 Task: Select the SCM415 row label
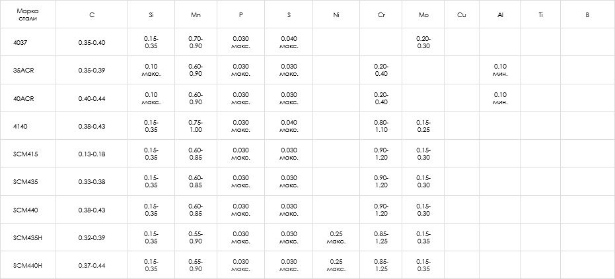[x=25, y=154]
